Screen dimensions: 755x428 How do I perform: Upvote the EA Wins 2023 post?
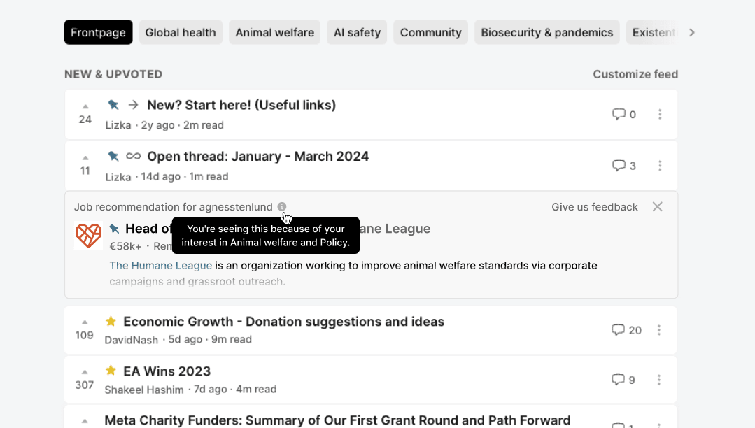85,372
